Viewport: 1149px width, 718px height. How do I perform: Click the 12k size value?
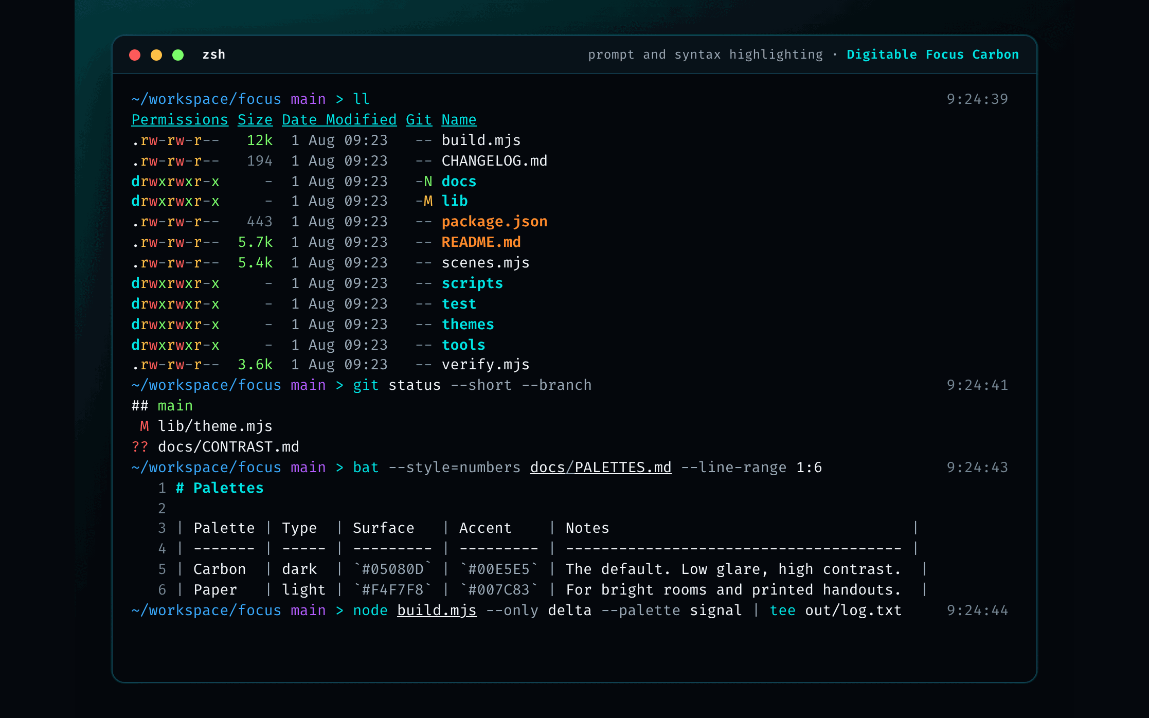click(x=260, y=140)
